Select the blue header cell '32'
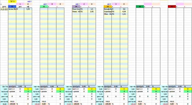Viewport: 192px width, 105px height. tap(12, 7)
